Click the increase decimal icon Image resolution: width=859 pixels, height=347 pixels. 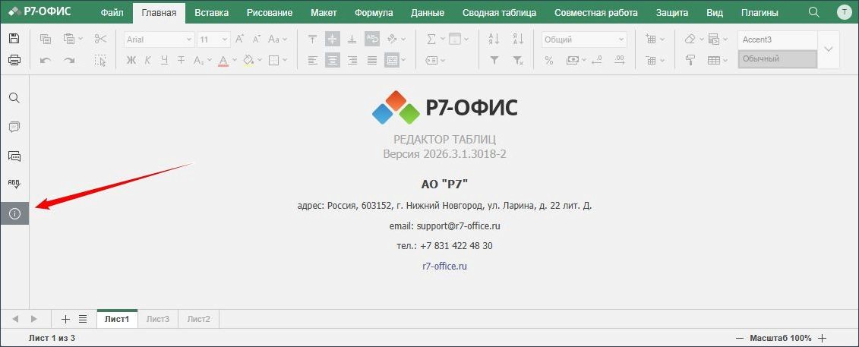[x=620, y=60]
